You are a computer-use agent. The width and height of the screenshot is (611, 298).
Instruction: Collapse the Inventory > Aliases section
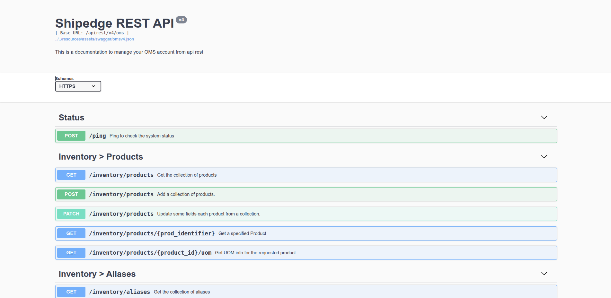(544, 274)
